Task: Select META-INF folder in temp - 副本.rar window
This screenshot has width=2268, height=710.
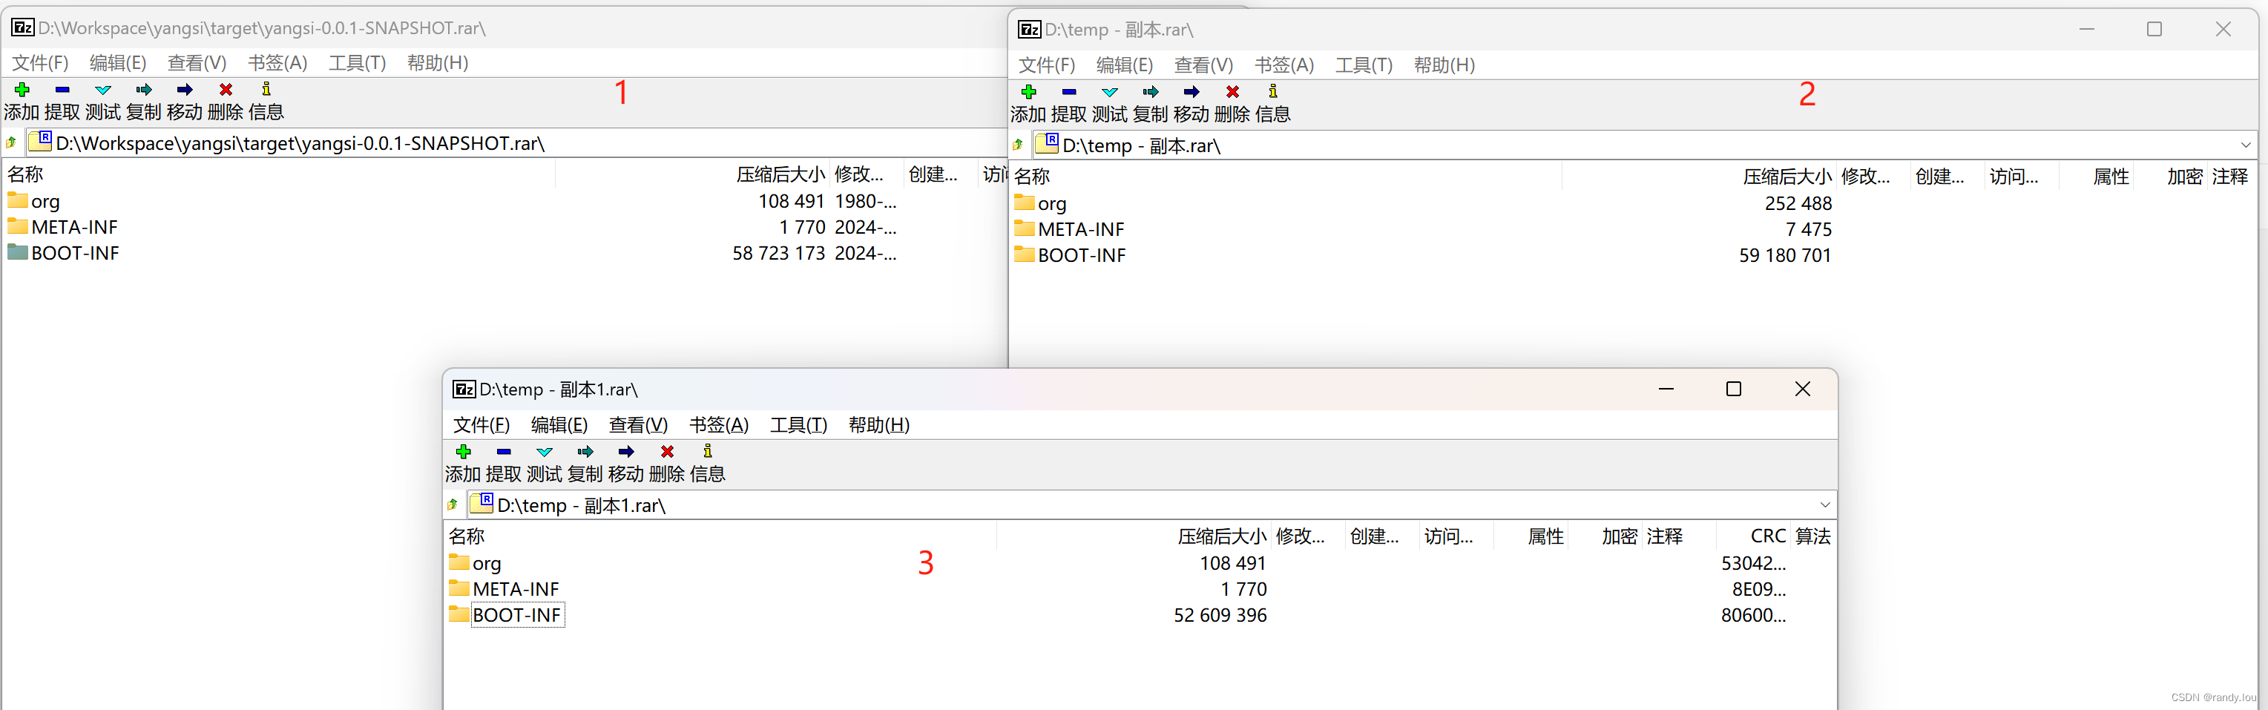Action: [1069, 229]
